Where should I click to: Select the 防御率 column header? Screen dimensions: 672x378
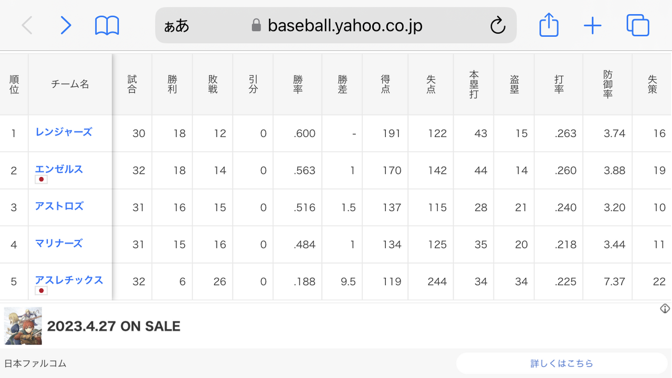pos(607,85)
